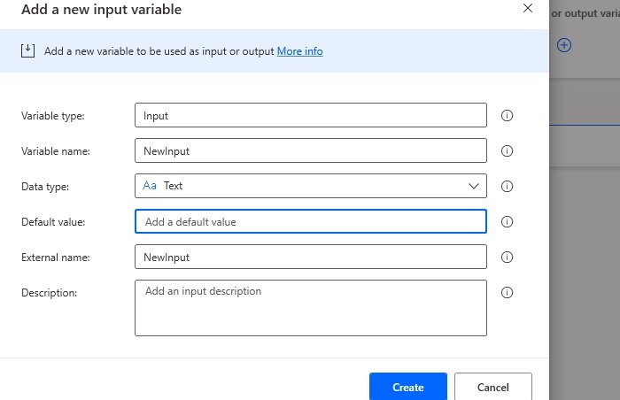Click info icon next to Variable type

coord(507,115)
